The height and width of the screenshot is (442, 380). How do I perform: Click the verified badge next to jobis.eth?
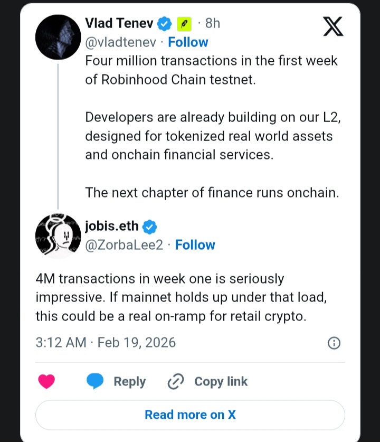tap(149, 226)
